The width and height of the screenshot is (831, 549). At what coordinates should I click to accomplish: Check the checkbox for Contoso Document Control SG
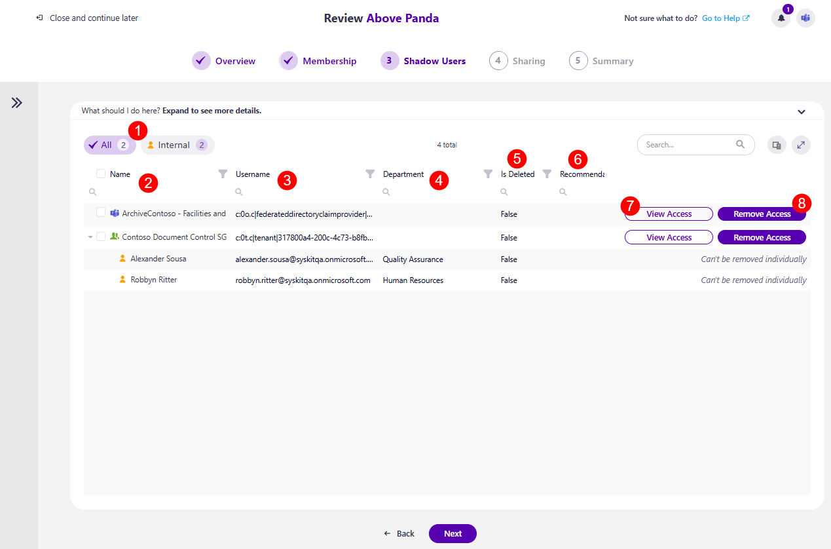tap(100, 237)
